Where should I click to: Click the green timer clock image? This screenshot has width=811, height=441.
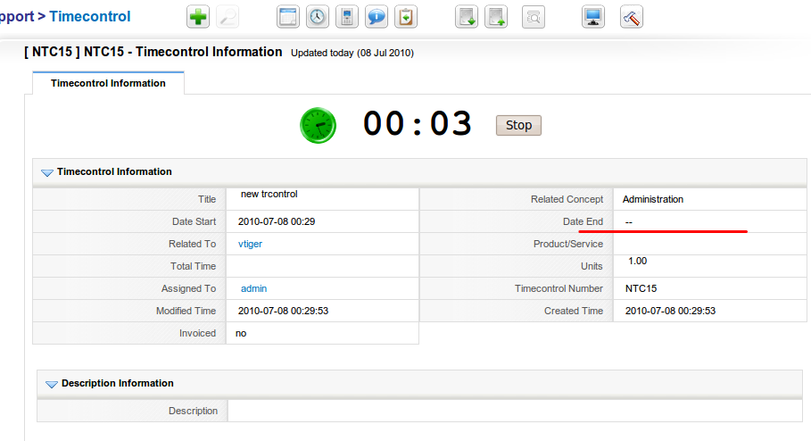pyautogui.click(x=318, y=125)
